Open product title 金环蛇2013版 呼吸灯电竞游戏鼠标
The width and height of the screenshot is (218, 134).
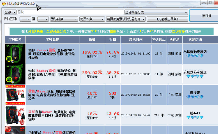(x=51, y=54)
